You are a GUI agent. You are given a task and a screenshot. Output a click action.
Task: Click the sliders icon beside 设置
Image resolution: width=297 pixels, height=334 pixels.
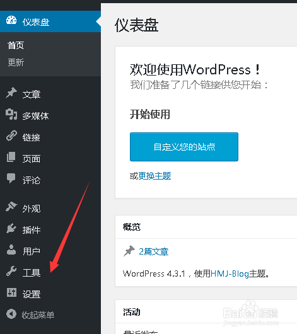11,292
